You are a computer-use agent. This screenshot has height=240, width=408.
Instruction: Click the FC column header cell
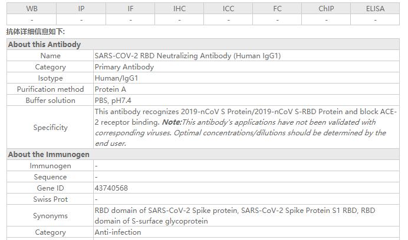coord(277,9)
